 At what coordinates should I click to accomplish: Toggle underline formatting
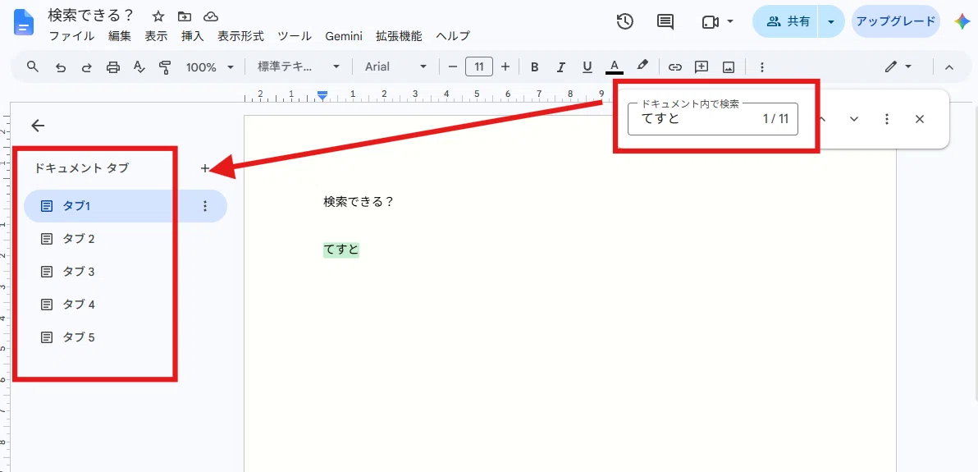tap(587, 66)
